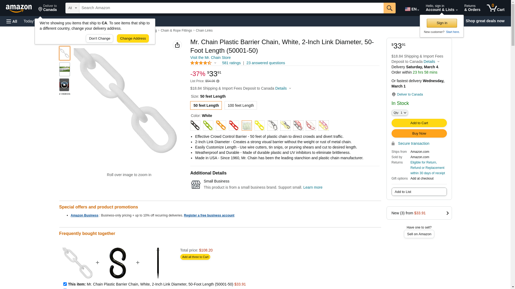Open the 581 ratings link
Image resolution: width=515 pixels, height=289 pixels.
click(231, 63)
